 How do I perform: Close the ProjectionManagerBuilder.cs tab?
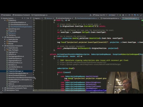coord(120,18)
